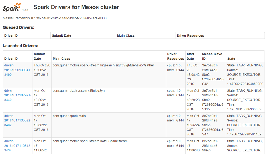Open driver-20161020190841-3490 link
Screen dimensions: 268x154
click(17, 70)
